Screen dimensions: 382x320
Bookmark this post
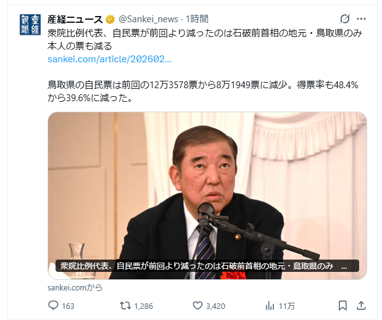343,306
